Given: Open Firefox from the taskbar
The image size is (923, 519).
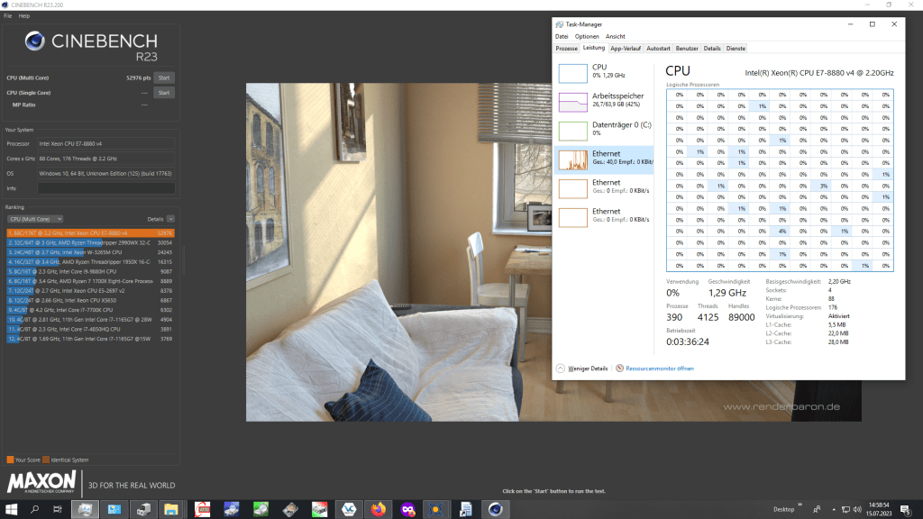Looking at the screenshot, I should (x=378, y=509).
